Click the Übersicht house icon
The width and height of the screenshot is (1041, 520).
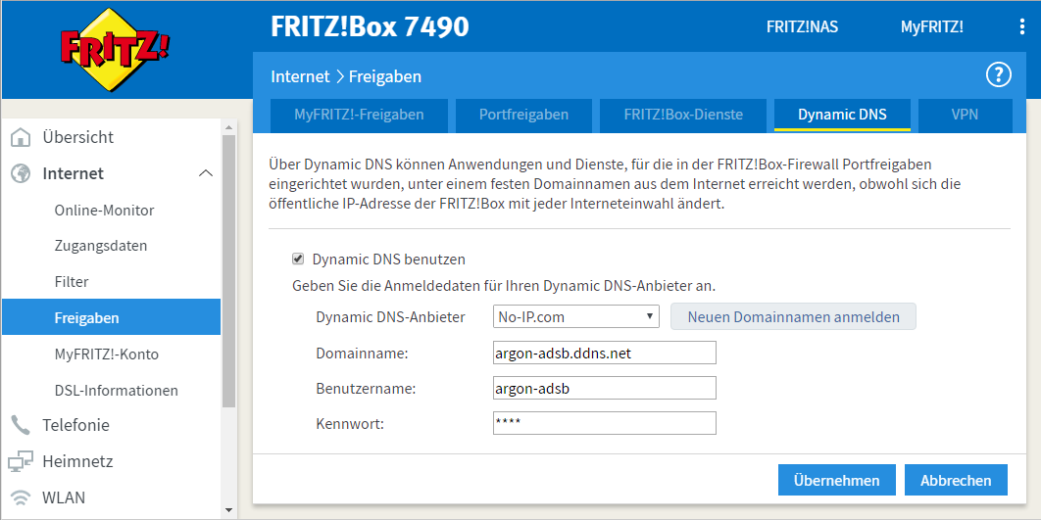[22, 137]
